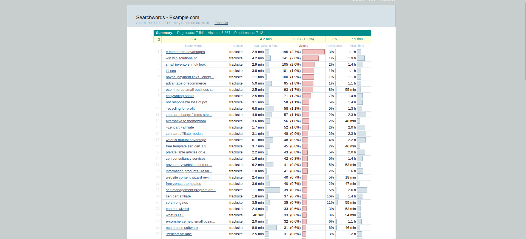Sort table by Visit: Time column
The image size is (526, 239).
coord(357,46)
